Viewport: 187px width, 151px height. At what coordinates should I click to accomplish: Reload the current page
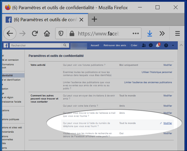35,33
